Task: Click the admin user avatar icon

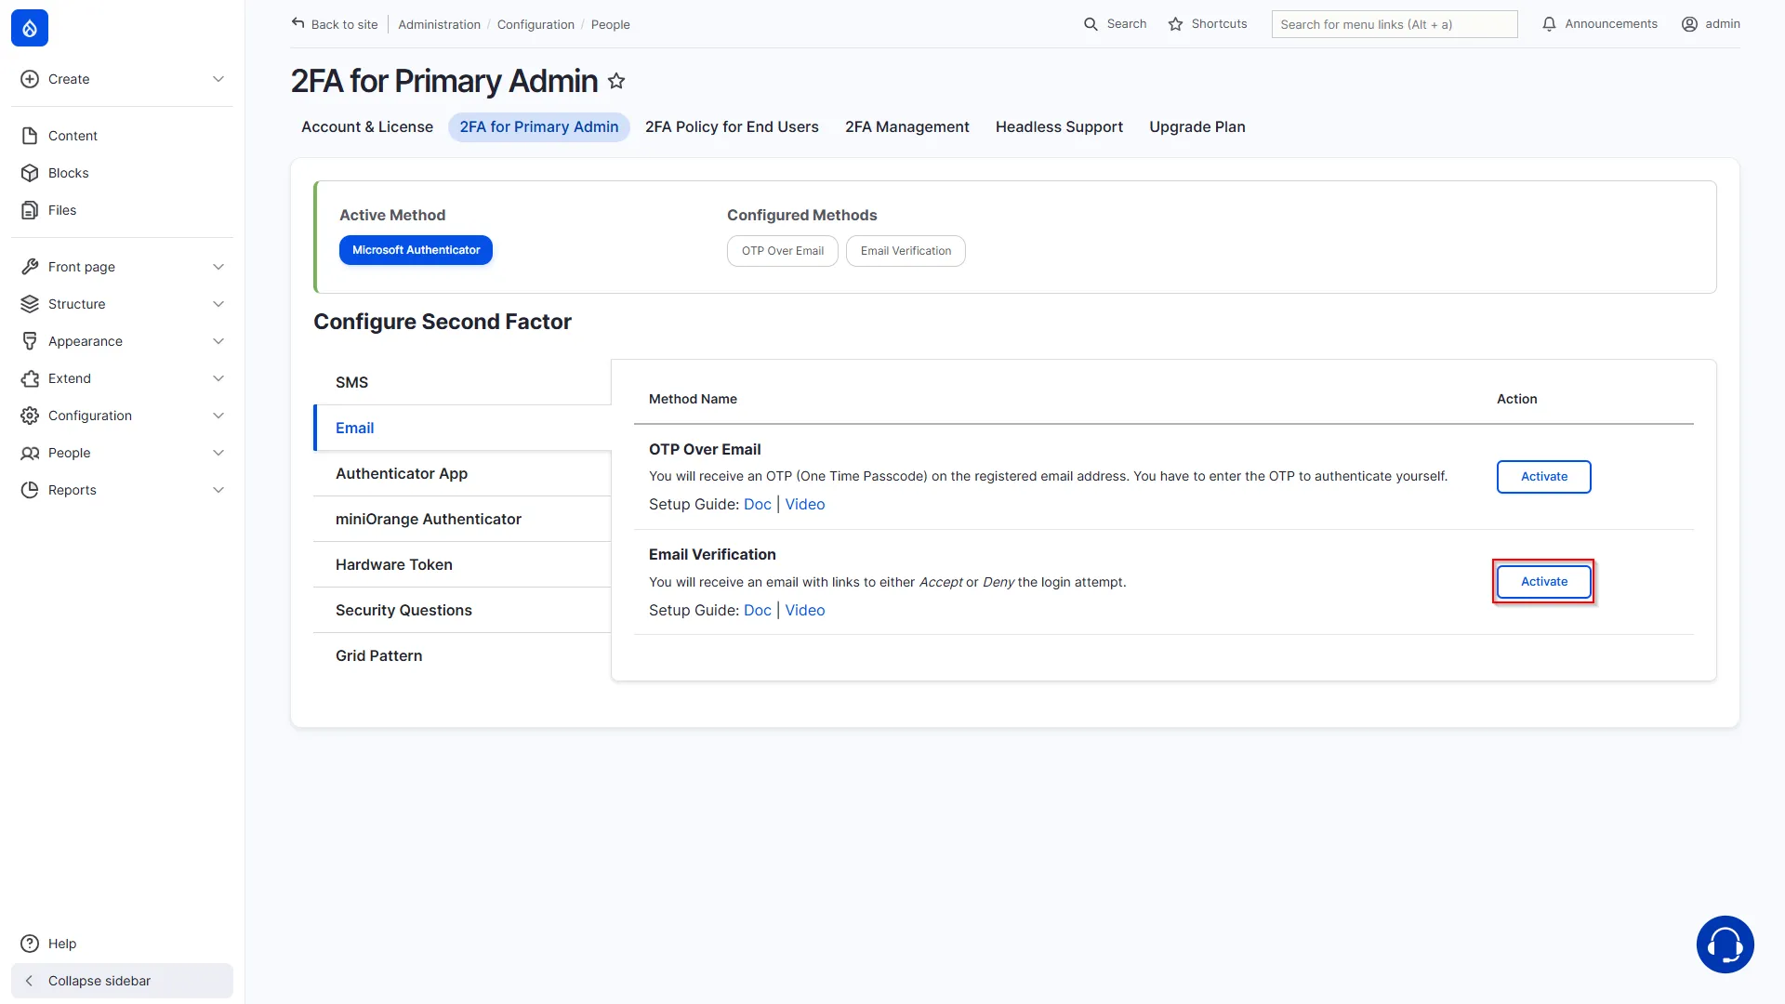Action: (x=1689, y=24)
